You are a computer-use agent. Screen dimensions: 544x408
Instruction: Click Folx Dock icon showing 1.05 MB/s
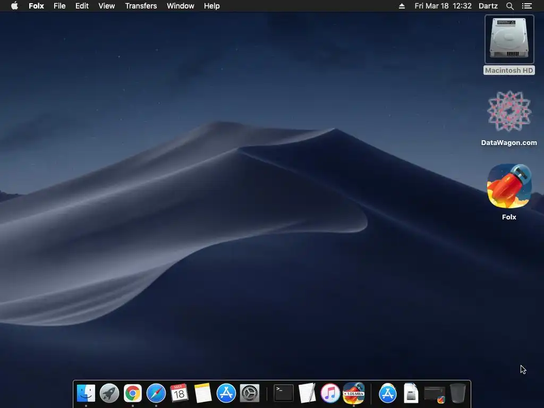353,393
